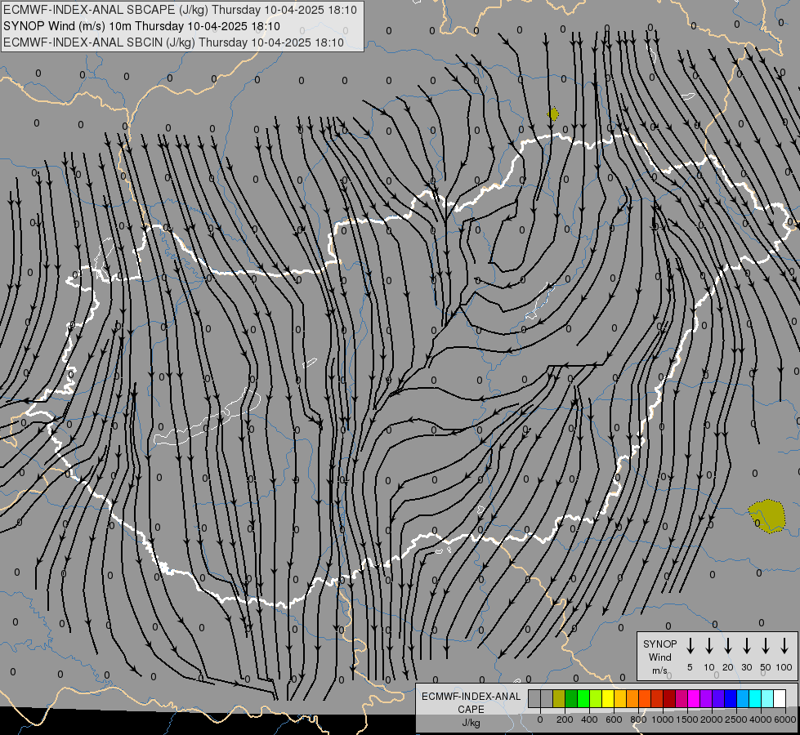Viewport: 800px width, 735px height.
Task: Click the wind arrow above the 100 label
Action: pyautogui.click(x=784, y=645)
